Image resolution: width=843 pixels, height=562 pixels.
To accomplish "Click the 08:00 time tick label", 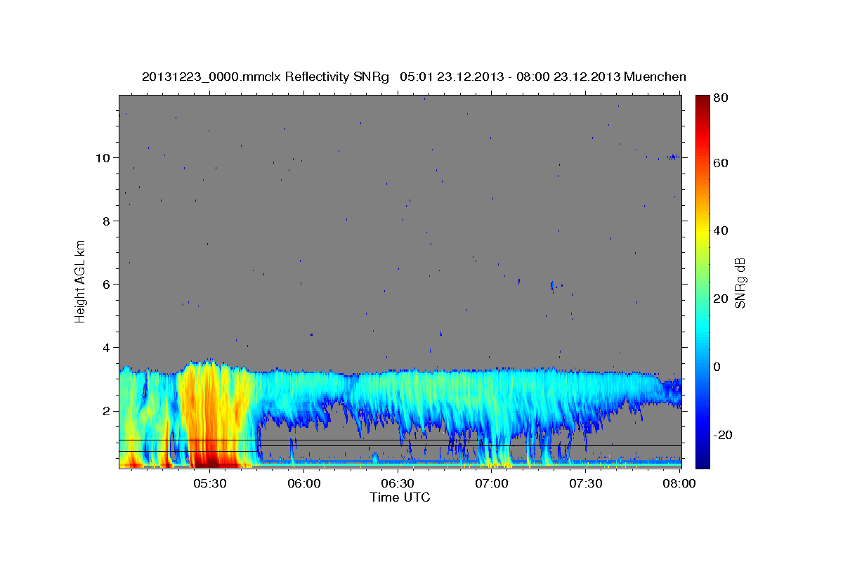I will click(x=679, y=483).
